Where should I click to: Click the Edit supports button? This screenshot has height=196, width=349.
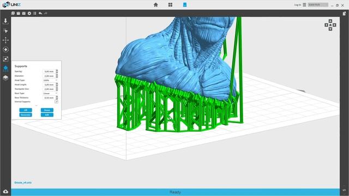point(47,115)
